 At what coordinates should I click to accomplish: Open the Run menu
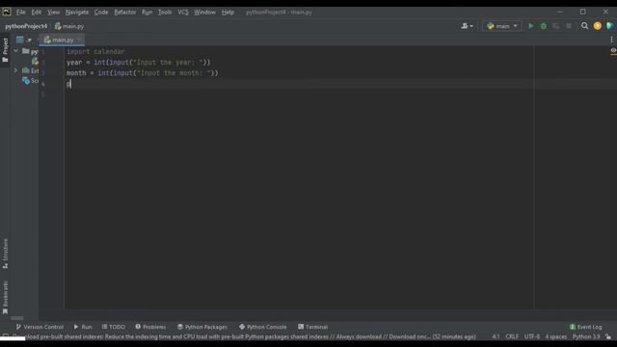pos(147,13)
